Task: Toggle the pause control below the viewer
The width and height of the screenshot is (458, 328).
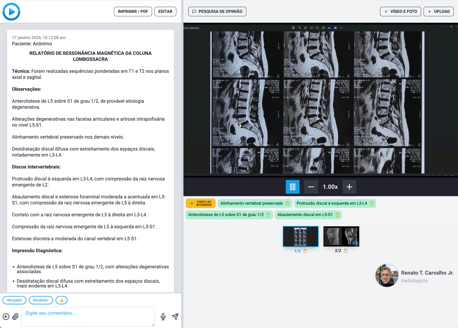Action: click(292, 187)
